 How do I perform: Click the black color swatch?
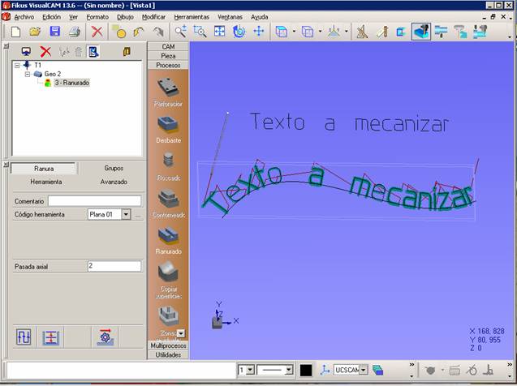pos(306,370)
